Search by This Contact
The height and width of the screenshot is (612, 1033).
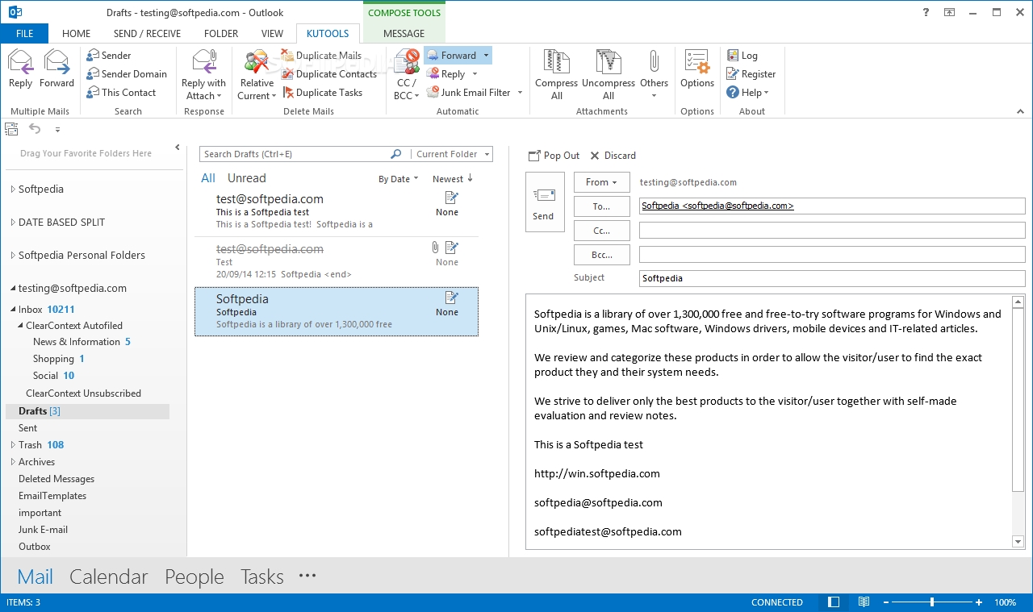click(x=120, y=93)
